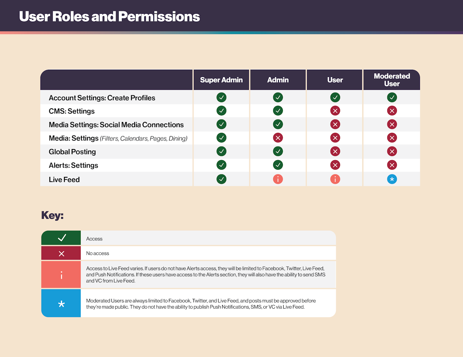Viewport: 463px width, 357px height.
Task: Click green Access checkmark swatch in Key
Action: pos(61,238)
